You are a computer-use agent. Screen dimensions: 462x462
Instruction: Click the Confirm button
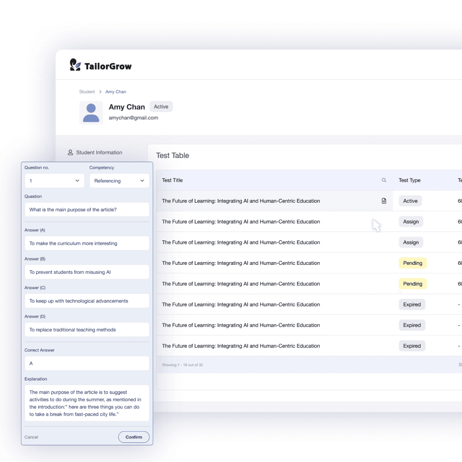tap(134, 437)
